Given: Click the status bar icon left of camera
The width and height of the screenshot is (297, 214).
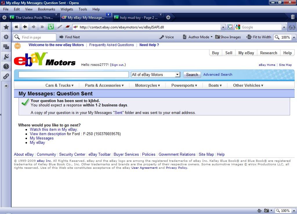Looking at the screenshot, I should (x=259, y=211).
